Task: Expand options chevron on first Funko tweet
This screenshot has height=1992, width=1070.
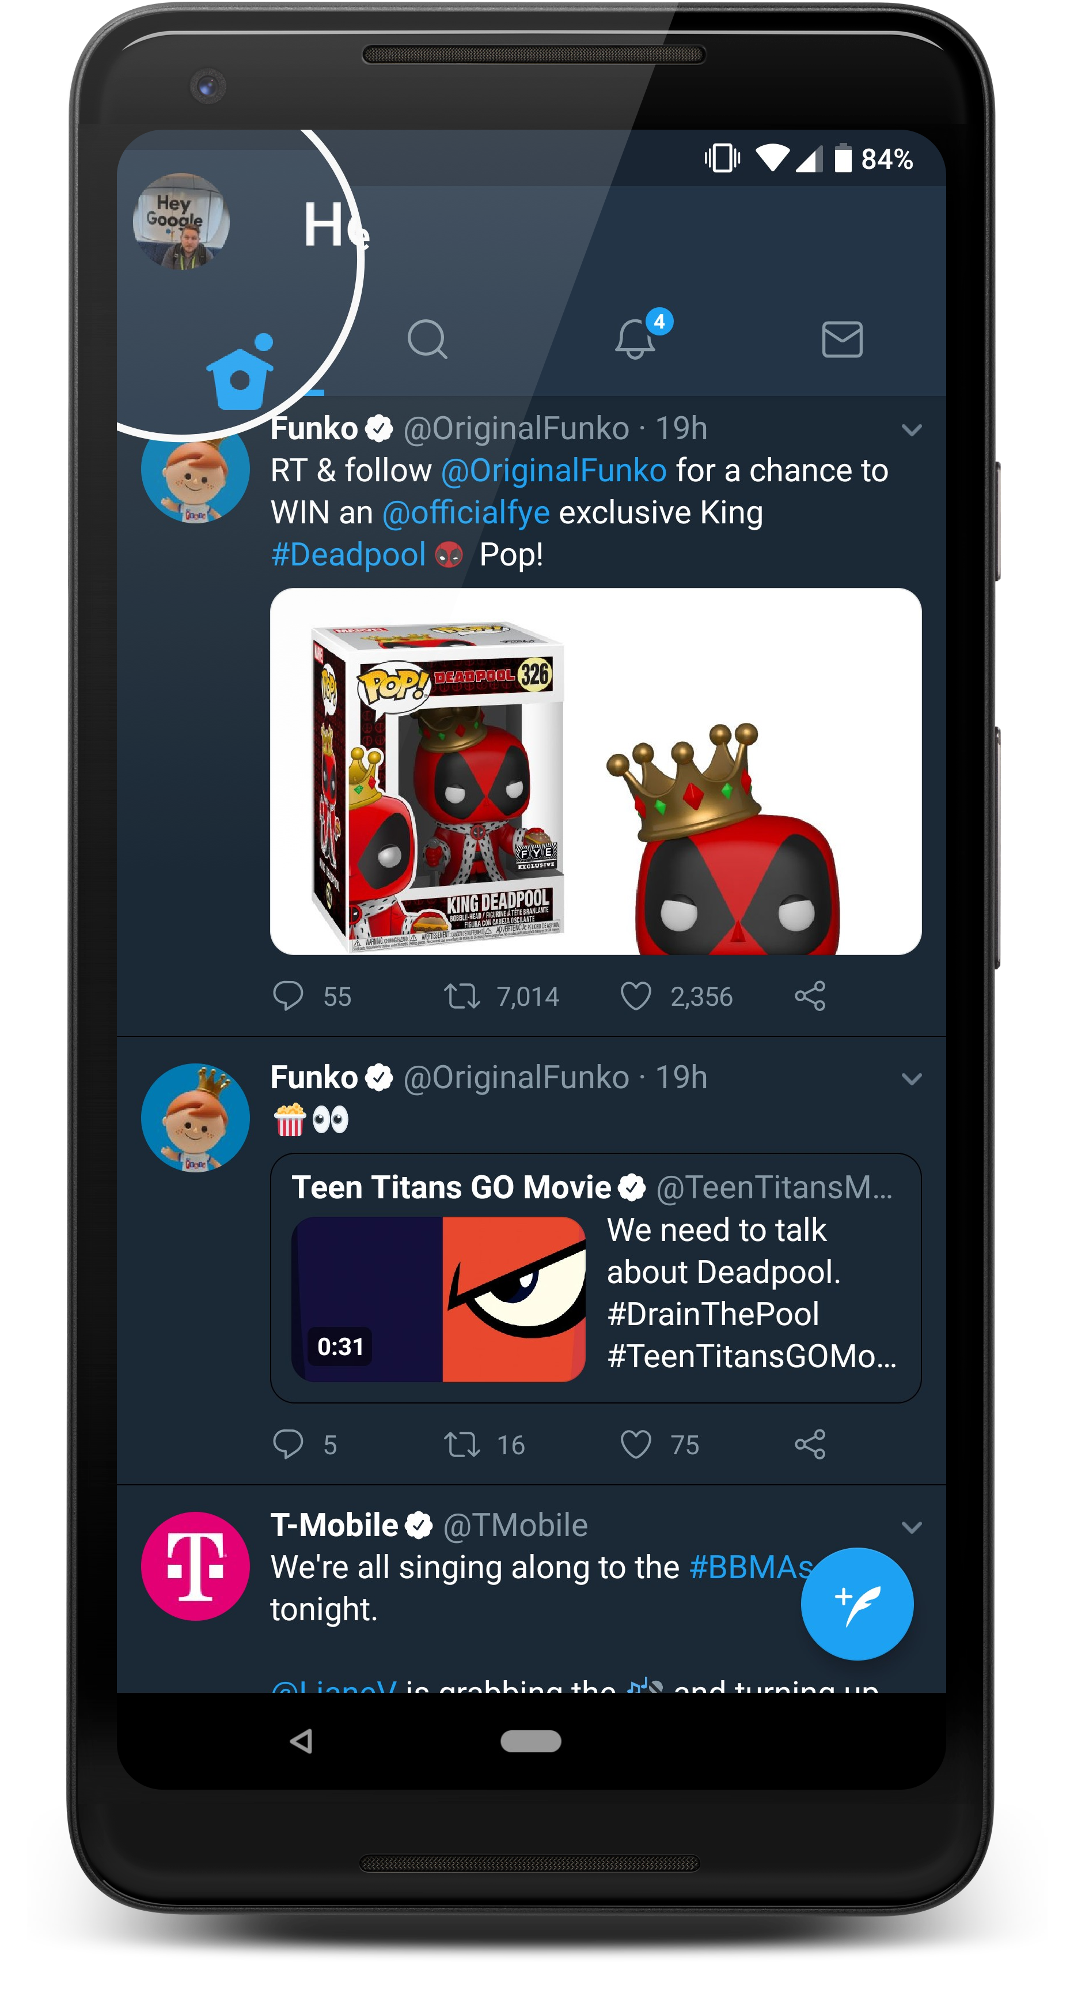Action: (912, 430)
